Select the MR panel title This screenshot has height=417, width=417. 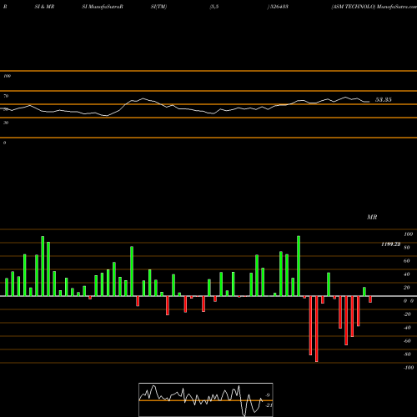pos(372,217)
